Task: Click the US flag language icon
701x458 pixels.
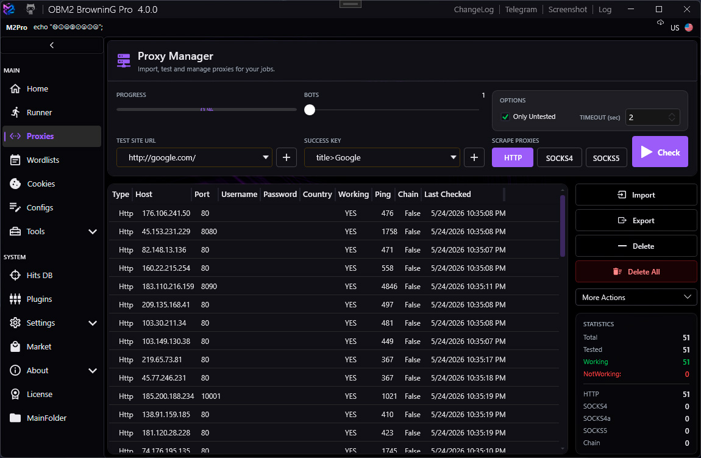Action: click(688, 27)
